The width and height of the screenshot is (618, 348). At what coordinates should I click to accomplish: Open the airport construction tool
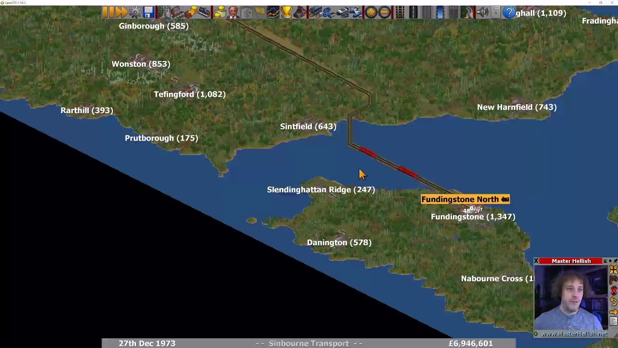(x=453, y=13)
